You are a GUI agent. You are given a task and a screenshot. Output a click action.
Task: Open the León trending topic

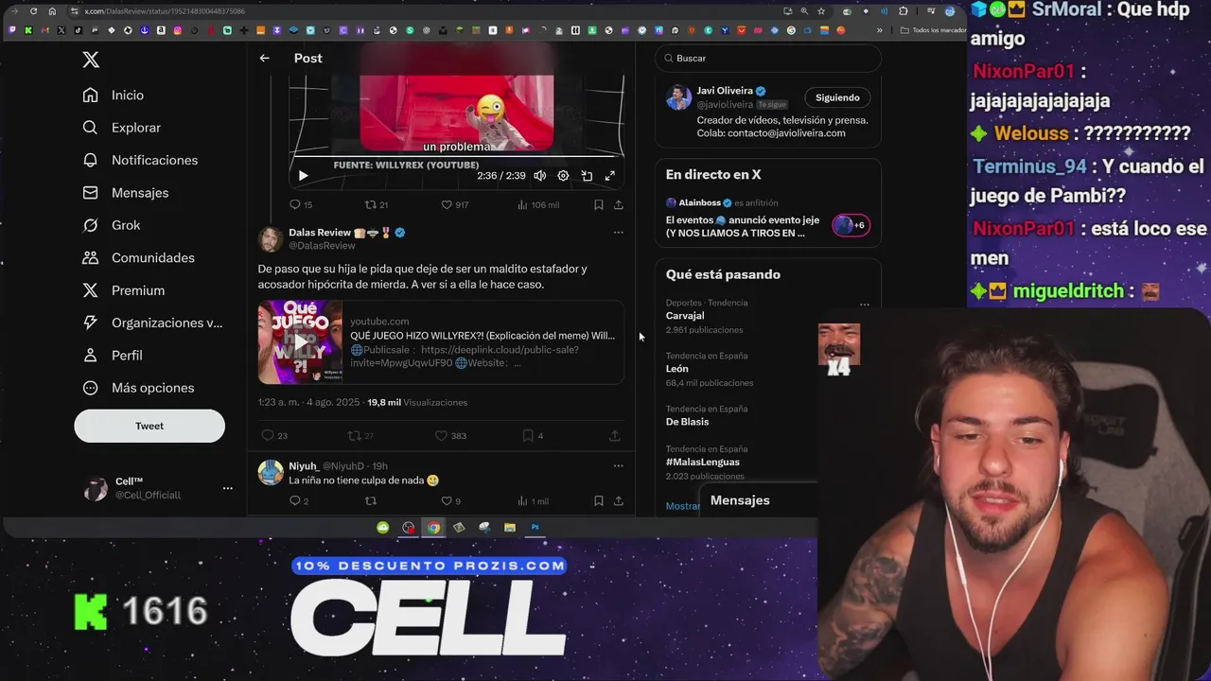click(676, 369)
